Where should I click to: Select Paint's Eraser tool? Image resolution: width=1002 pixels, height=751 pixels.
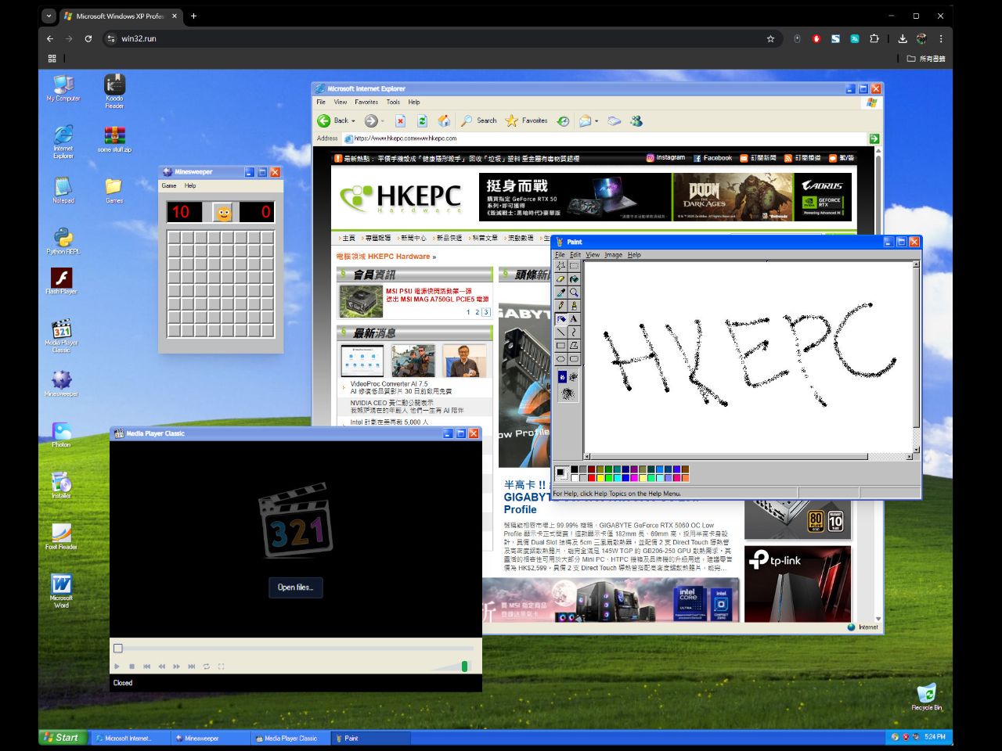[560, 279]
